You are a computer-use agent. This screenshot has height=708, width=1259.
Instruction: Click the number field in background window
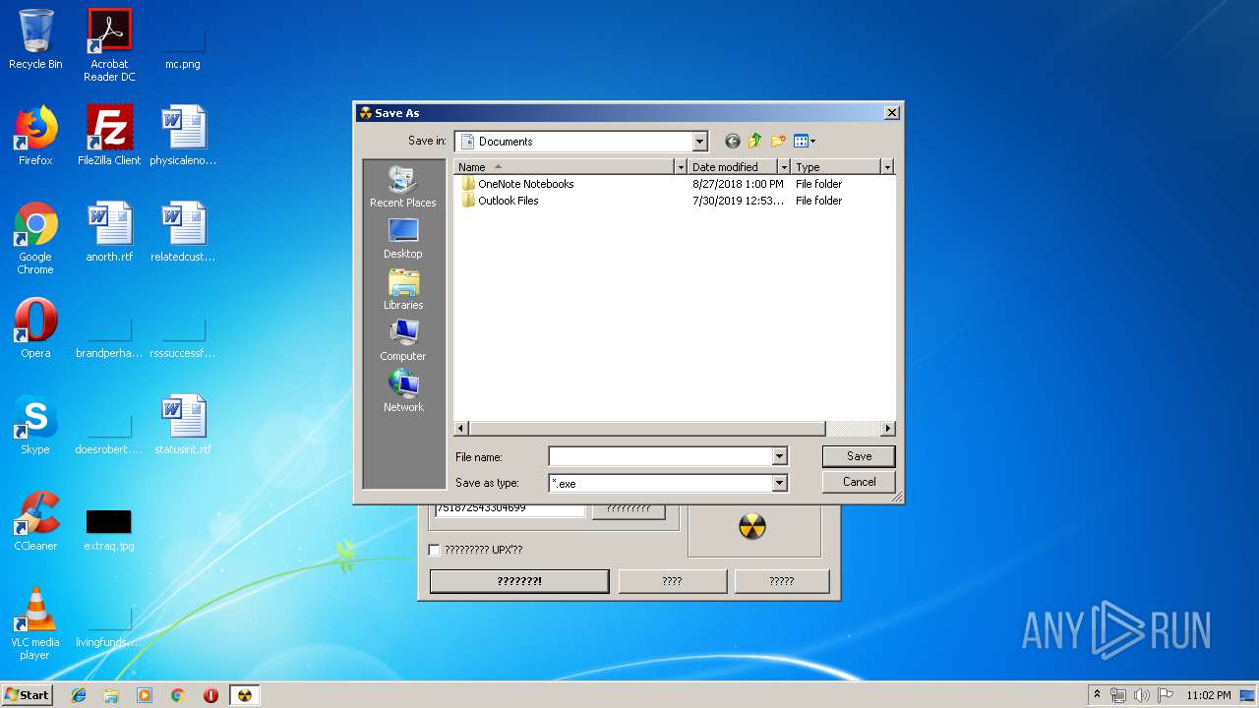pyautogui.click(x=510, y=508)
